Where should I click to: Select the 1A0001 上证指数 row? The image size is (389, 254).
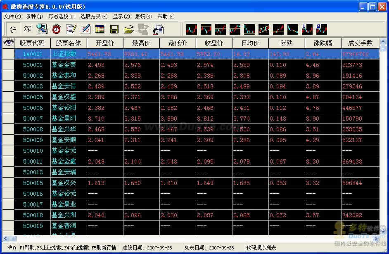(x=197, y=54)
